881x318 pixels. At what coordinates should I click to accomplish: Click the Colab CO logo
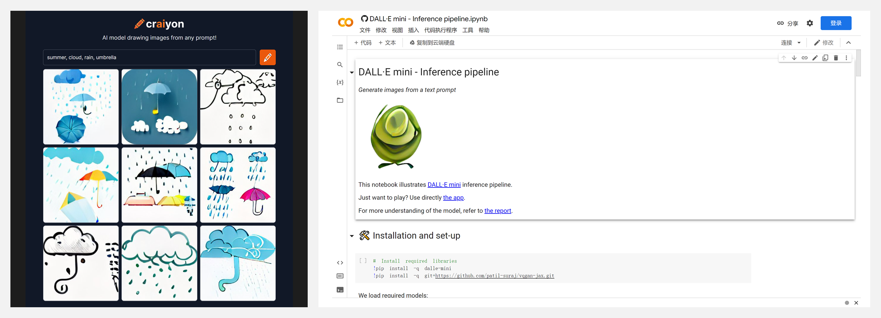[x=345, y=23]
